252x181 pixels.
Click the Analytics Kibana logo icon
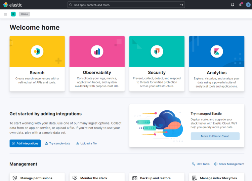coord(217,51)
